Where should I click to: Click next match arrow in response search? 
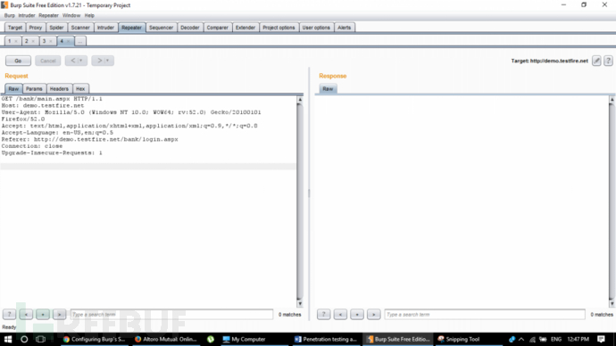pos(373,314)
